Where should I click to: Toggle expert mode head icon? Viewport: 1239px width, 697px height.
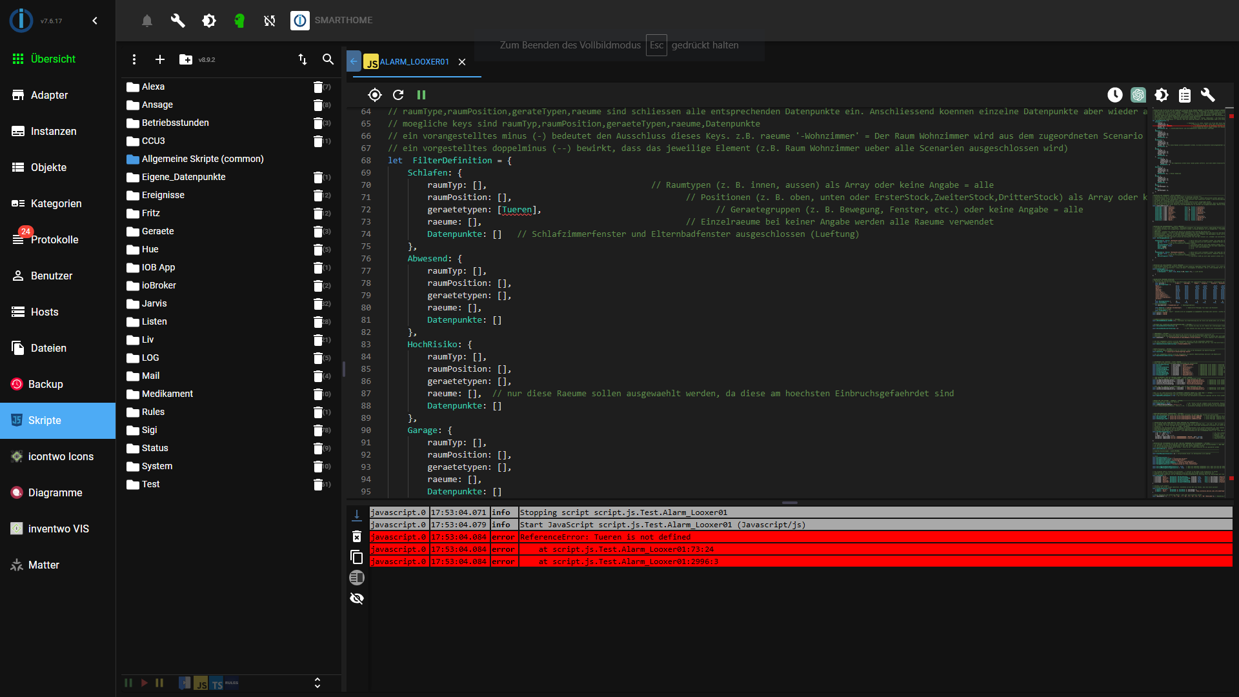239,21
